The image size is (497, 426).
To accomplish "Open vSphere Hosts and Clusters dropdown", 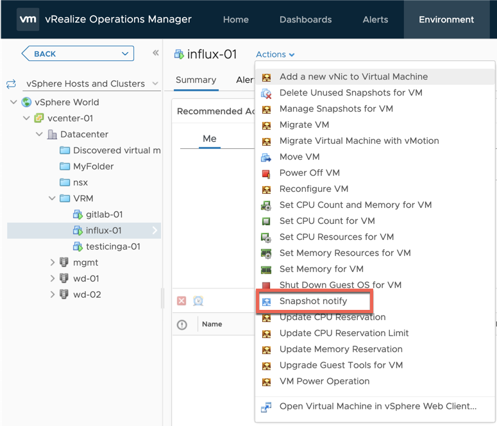I will click(155, 84).
